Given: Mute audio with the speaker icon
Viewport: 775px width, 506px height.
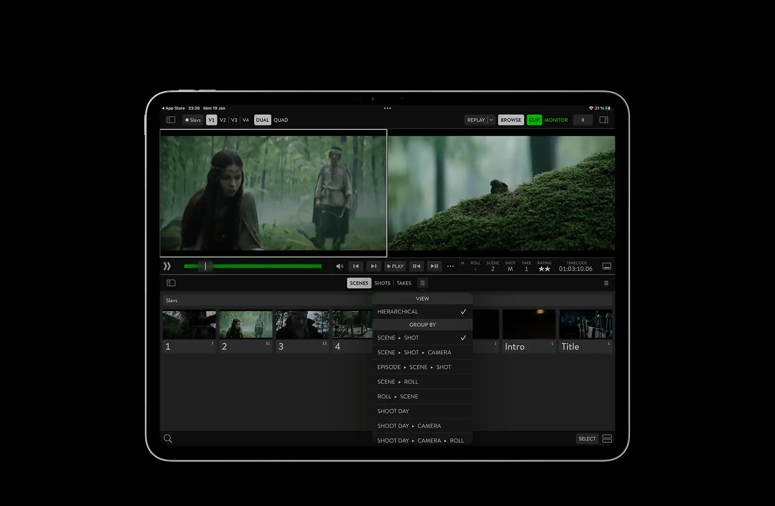Looking at the screenshot, I should [340, 266].
